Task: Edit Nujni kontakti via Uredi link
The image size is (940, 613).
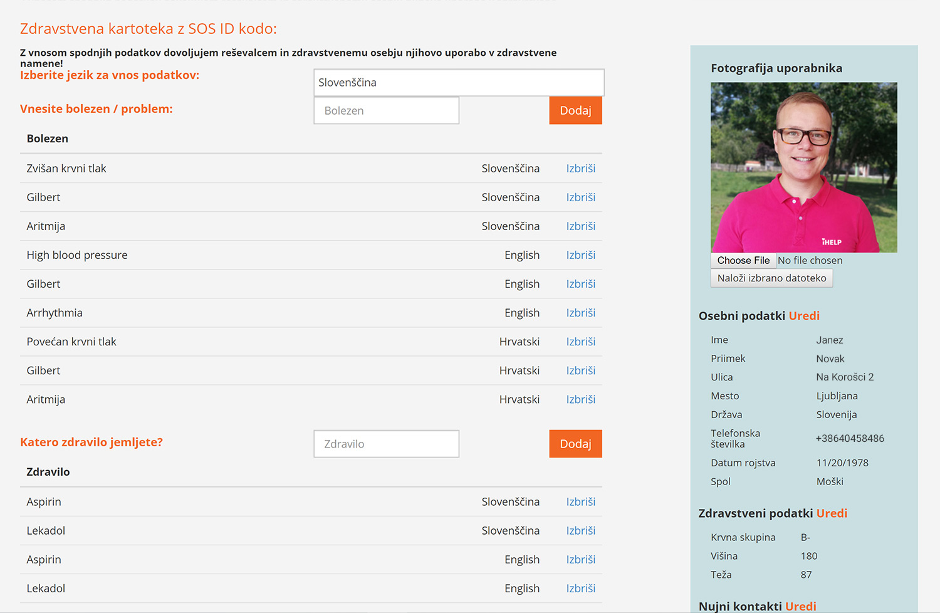Action: coord(800,606)
